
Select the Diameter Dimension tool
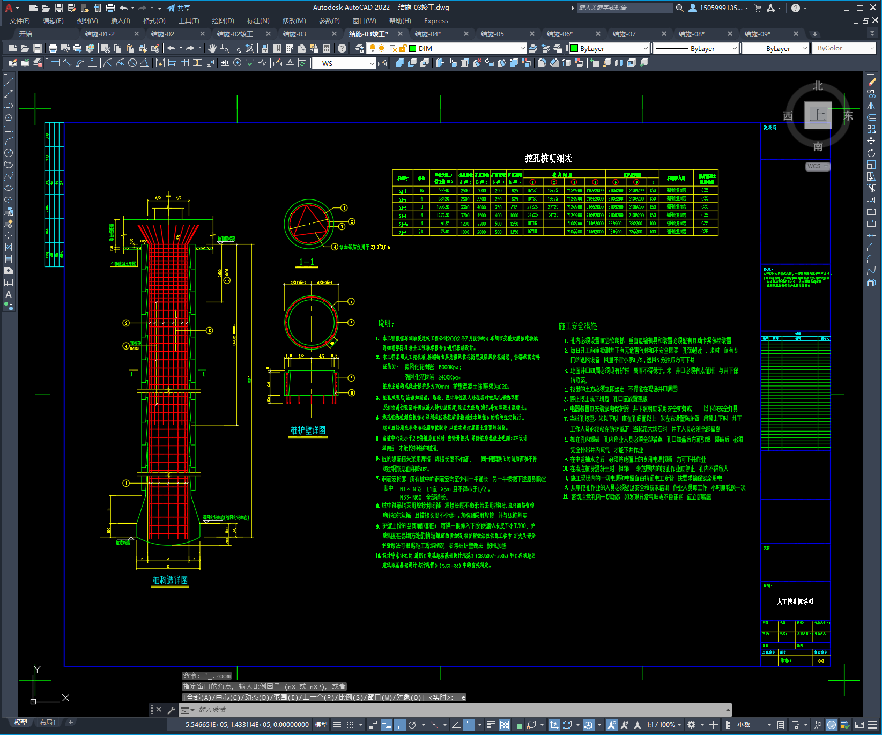[x=132, y=63]
